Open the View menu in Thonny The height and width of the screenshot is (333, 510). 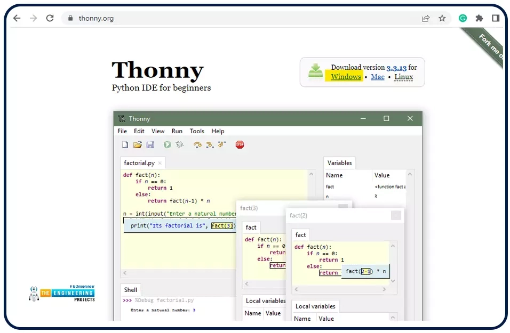[158, 131]
